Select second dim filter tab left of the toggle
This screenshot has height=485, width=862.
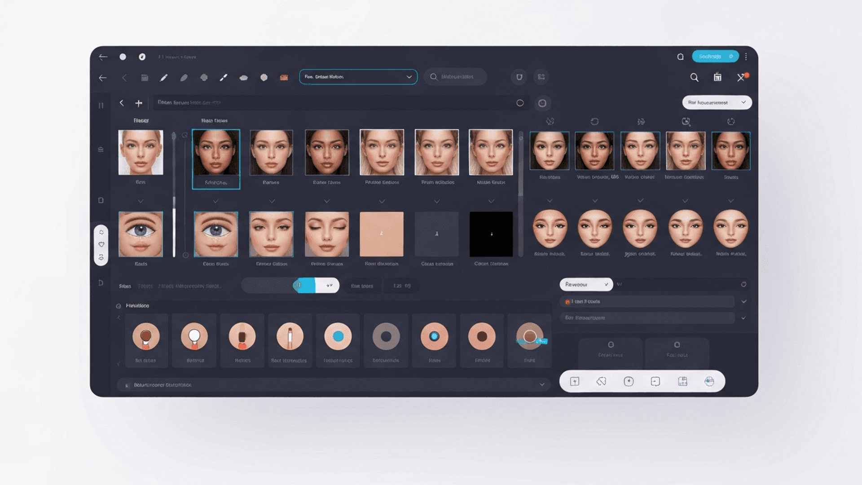point(145,286)
